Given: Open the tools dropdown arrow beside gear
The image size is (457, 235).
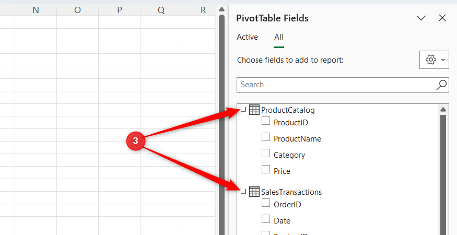Looking at the screenshot, I should coord(443,60).
